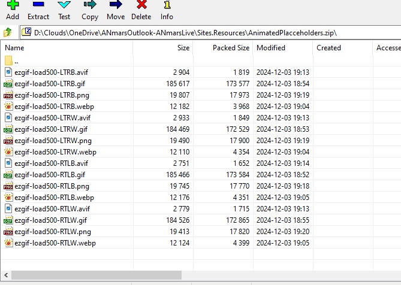The image size is (401, 285).
Task: Select ezgif-load500-RTLW.webp file
Action: click(55, 242)
